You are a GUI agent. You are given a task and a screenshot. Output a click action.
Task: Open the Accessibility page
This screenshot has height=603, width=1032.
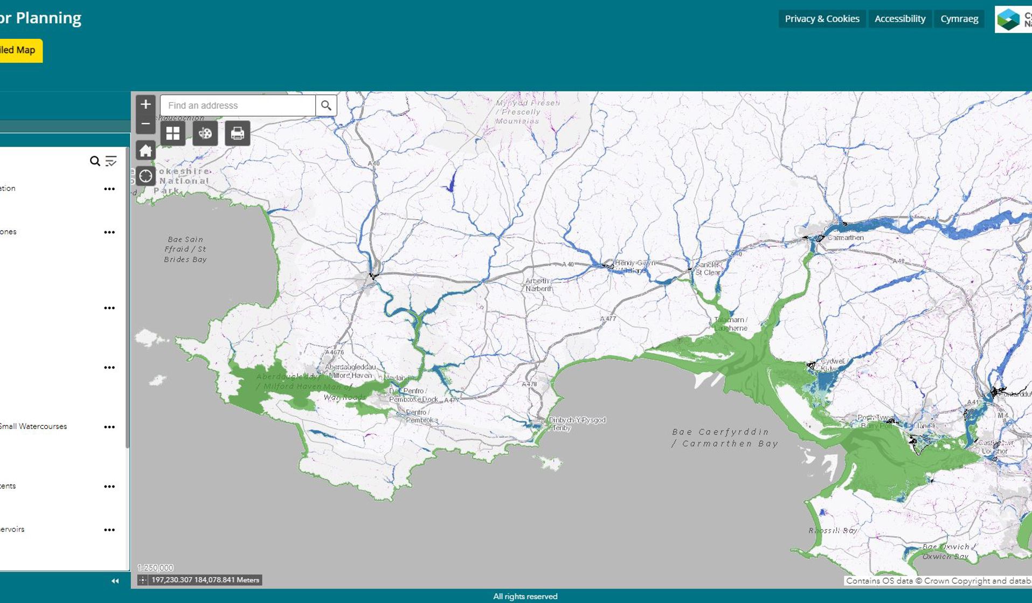pos(899,18)
